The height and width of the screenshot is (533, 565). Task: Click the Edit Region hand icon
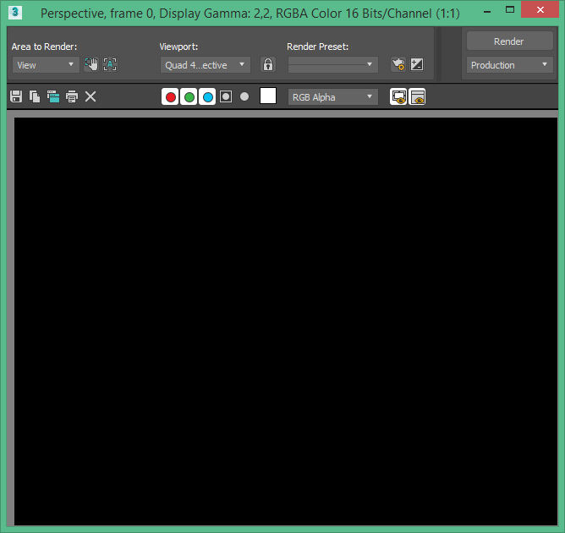(91, 64)
